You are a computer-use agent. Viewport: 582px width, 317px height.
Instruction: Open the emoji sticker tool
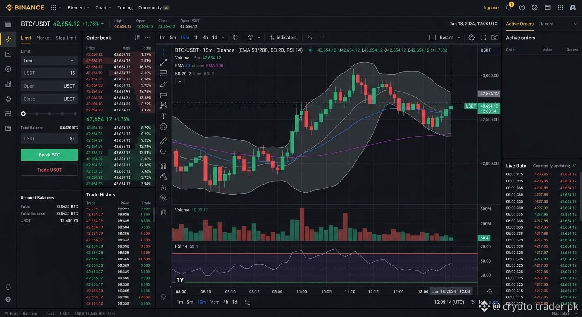(x=163, y=127)
